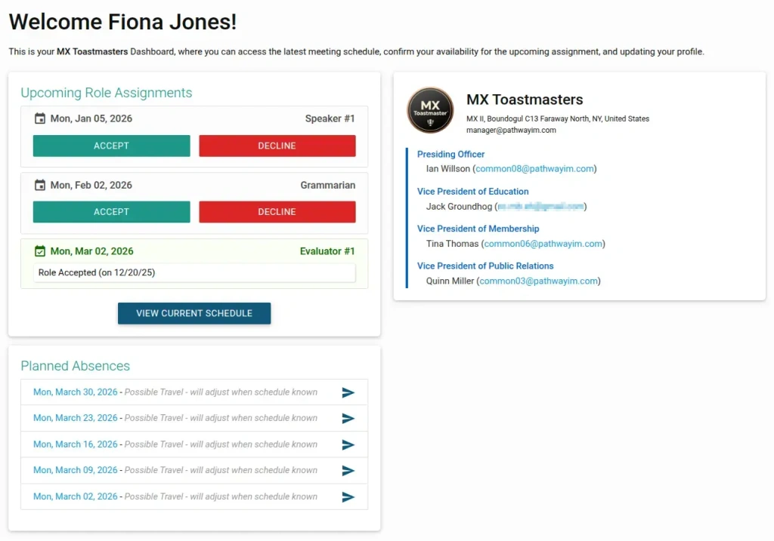Open Tina Thomas's common06 email link
This screenshot has width=774, height=541.
(543, 244)
